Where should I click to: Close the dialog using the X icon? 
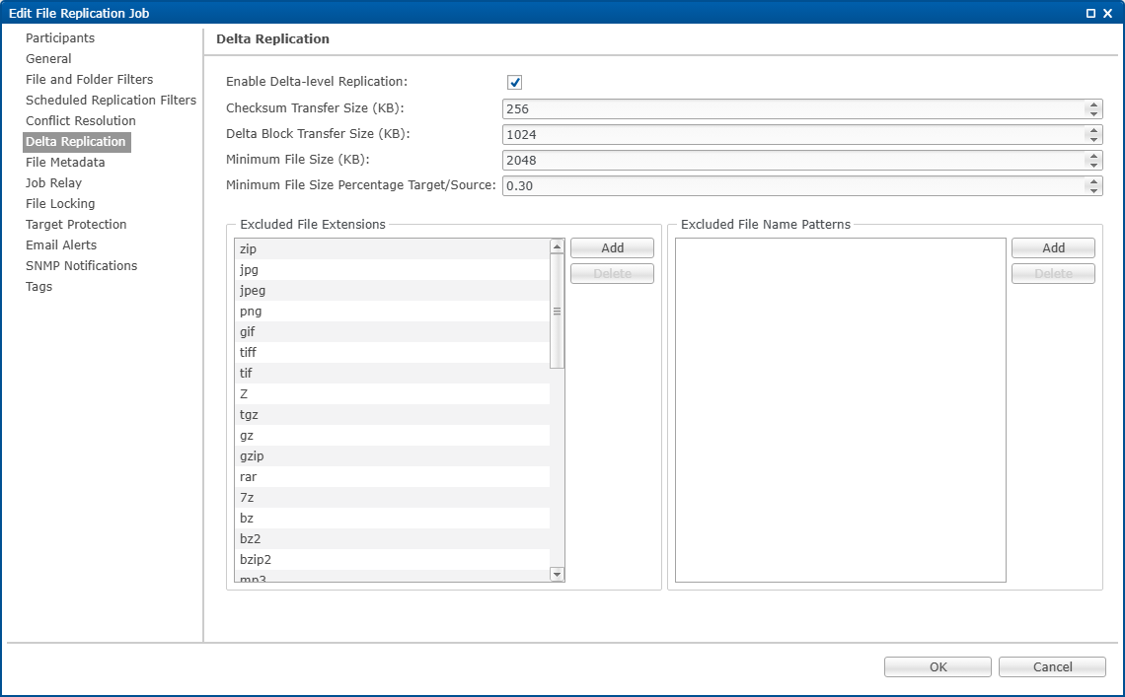pyautogui.click(x=1107, y=13)
